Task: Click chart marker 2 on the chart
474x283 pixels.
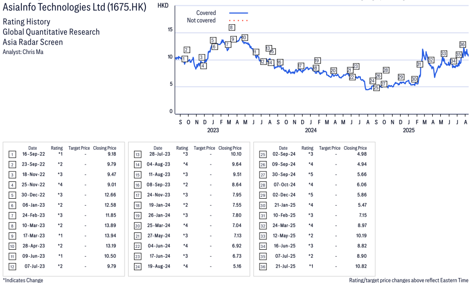Action: [x=187, y=50]
